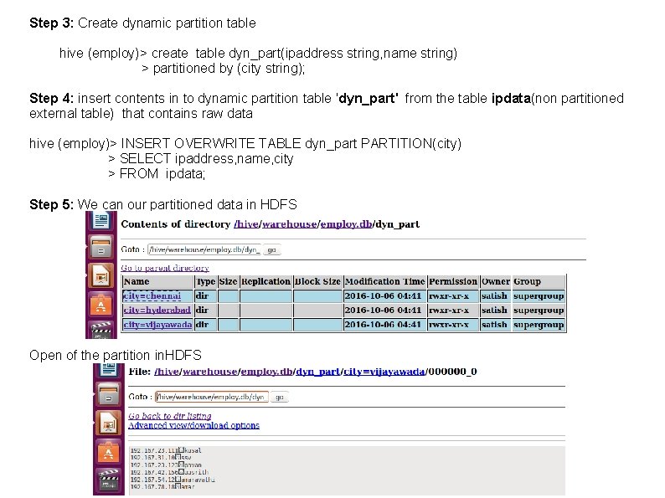Click the INSERT OVERWRITE TABLE dyn_part line
This screenshot has width=665, height=498.
pyautogui.click(x=245, y=144)
